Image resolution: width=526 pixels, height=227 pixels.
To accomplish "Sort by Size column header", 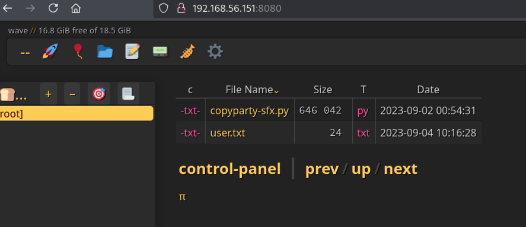I will click(323, 90).
